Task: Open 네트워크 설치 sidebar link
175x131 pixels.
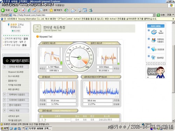Action: tap(14, 116)
